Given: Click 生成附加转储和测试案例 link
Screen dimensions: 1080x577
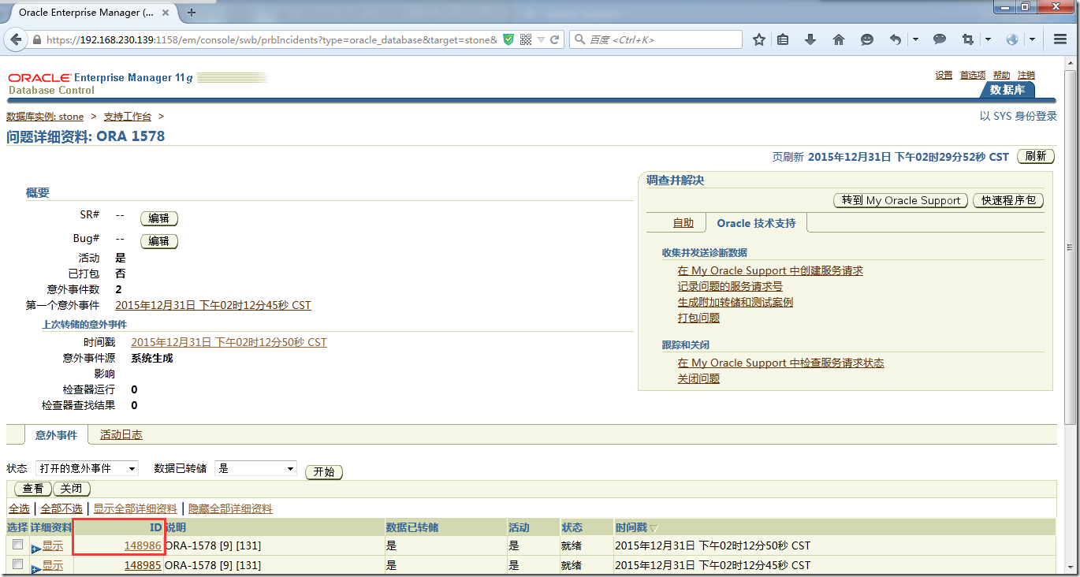Looking at the screenshot, I should 736,302.
